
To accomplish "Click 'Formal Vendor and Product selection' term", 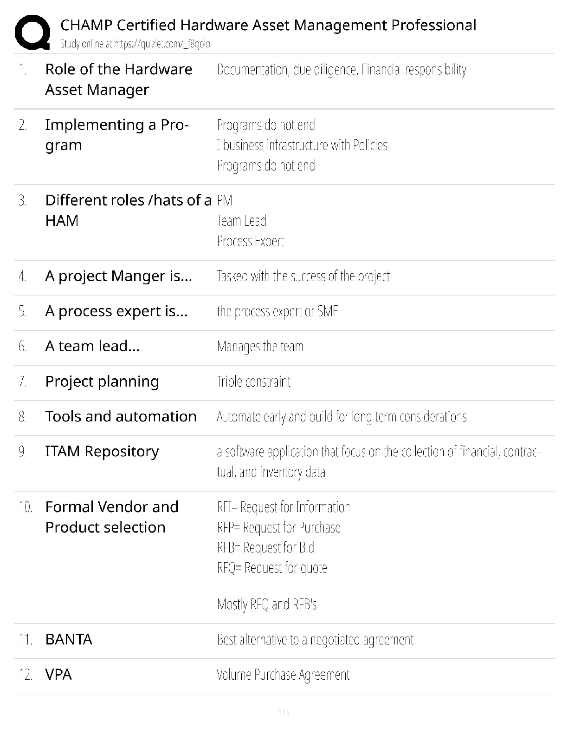I will [111, 517].
